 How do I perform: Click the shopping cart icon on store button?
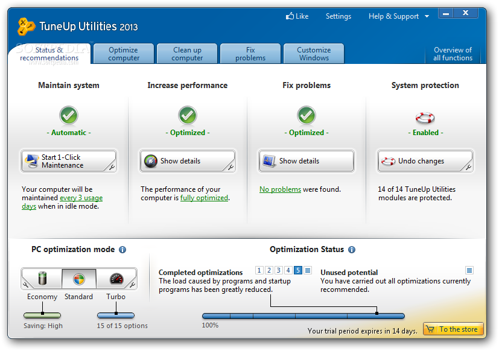pyautogui.click(x=430, y=329)
